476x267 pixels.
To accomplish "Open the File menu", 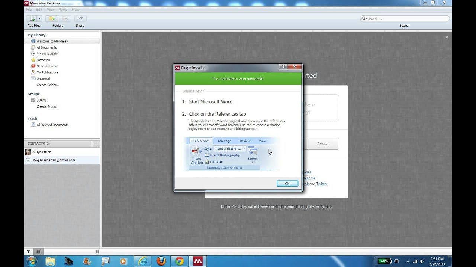I will pyautogui.click(x=29, y=9).
